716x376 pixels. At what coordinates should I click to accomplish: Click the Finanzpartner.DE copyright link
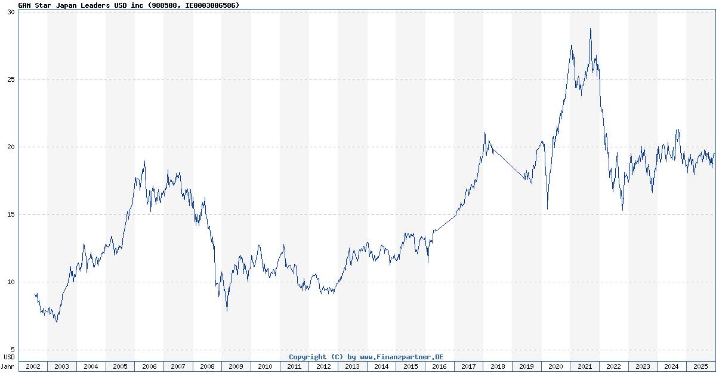point(366,357)
